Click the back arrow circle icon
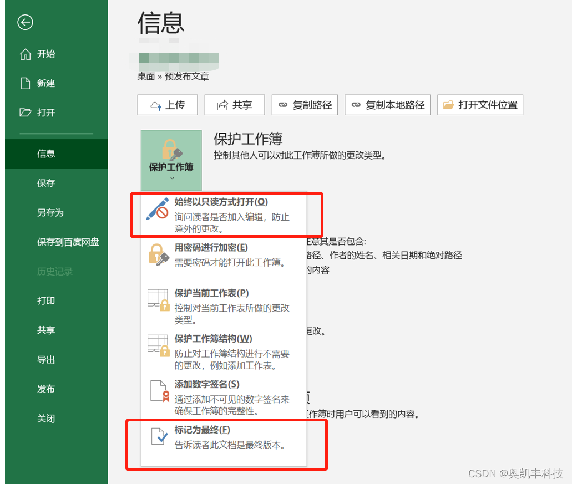572x484 pixels. (x=25, y=22)
